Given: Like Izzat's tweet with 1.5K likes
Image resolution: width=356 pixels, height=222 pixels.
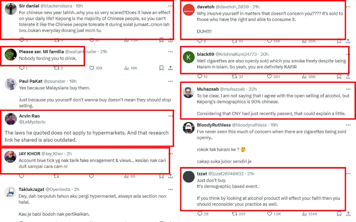Looking at the screenshot, I should [269, 214].
